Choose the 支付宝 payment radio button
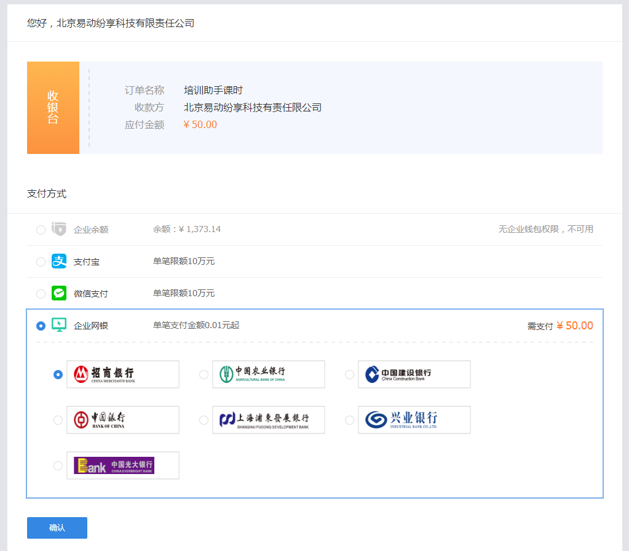The width and height of the screenshot is (629, 551). 41,262
